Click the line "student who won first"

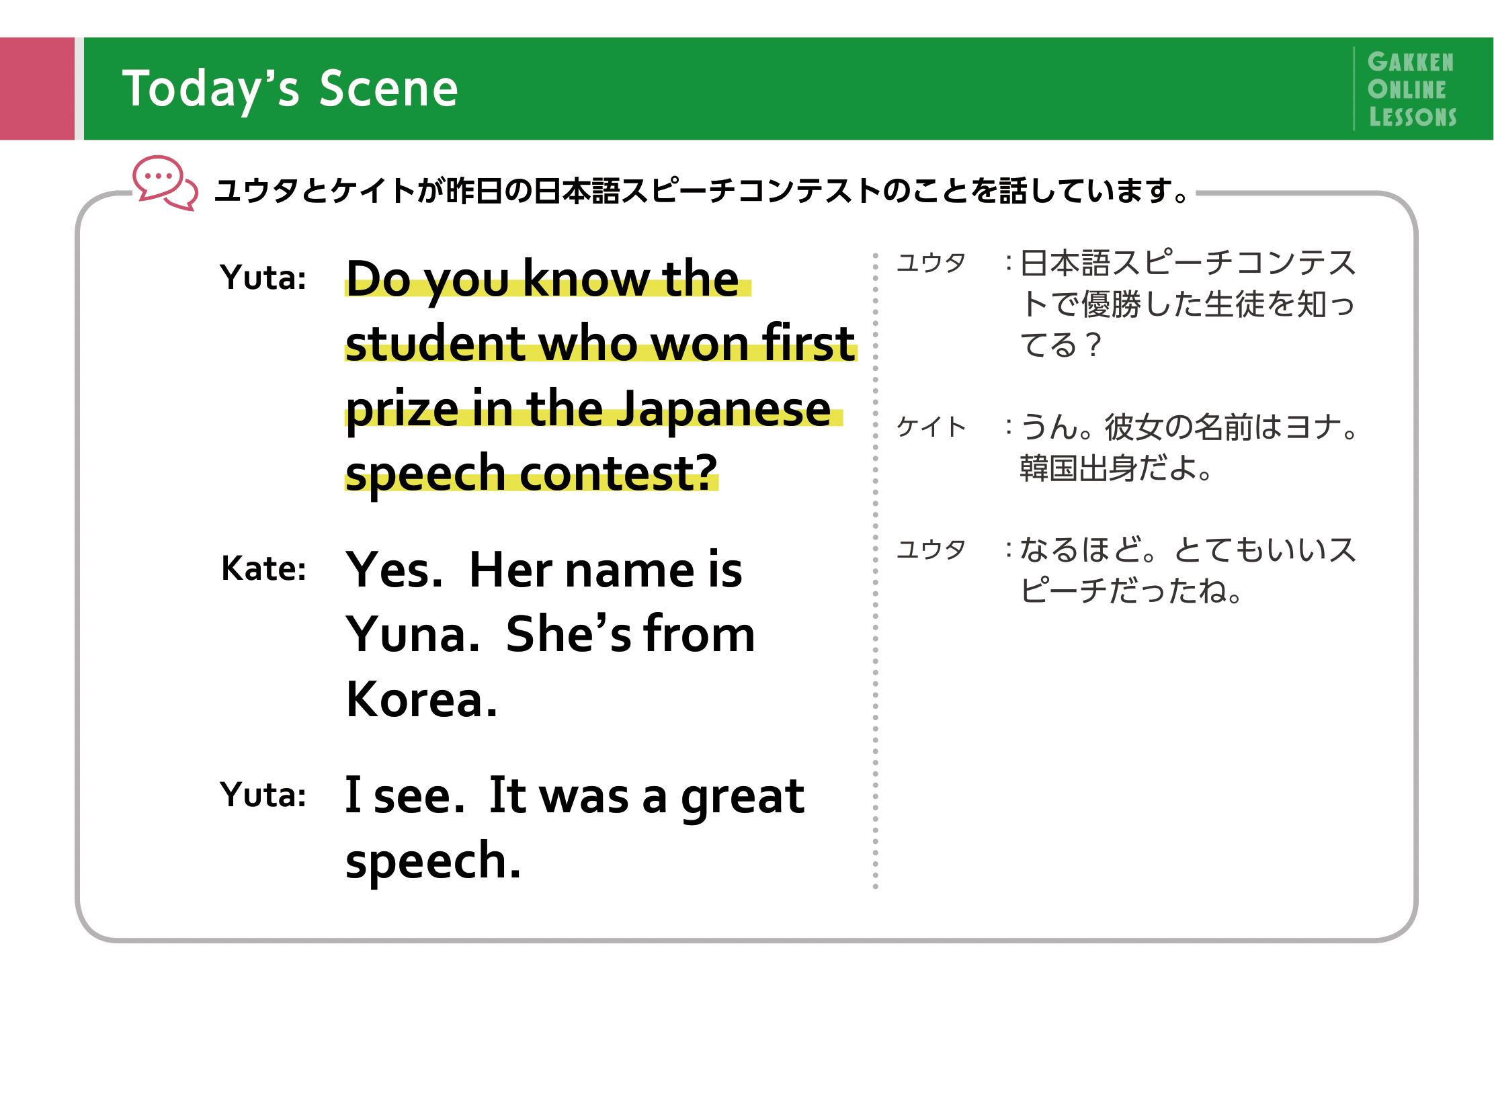click(600, 343)
